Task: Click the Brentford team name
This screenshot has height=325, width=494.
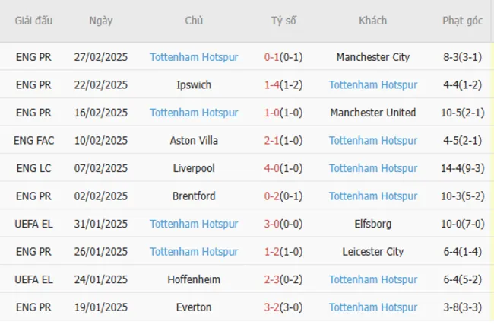Action: pos(194,196)
